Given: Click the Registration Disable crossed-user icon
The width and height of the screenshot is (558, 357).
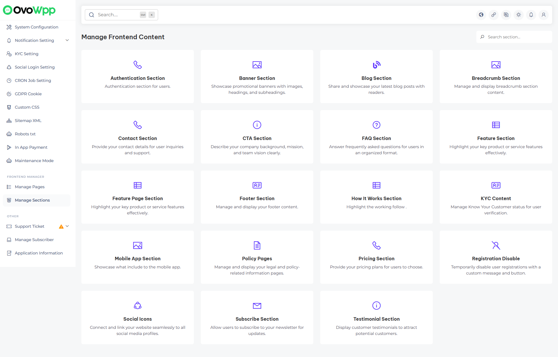Looking at the screenshot, I should tap(496, 245).
